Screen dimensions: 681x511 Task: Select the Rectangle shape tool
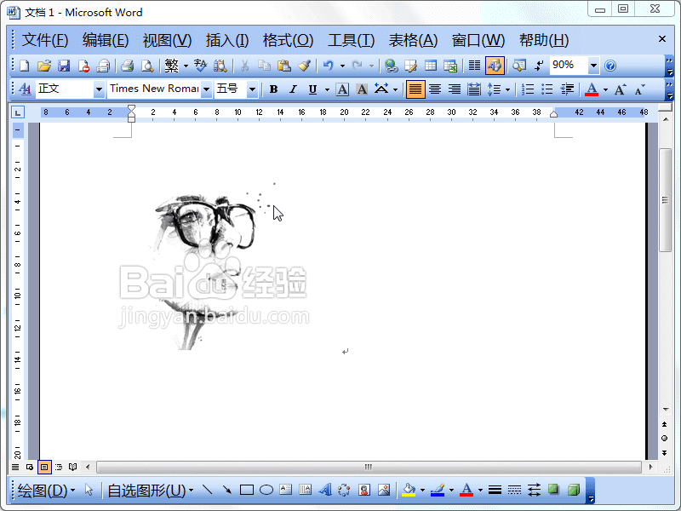(x=247, y=491)
